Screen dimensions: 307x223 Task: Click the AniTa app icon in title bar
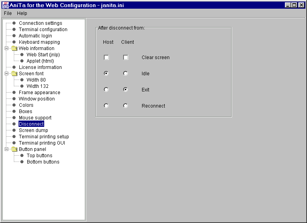[x=5, y=5]
